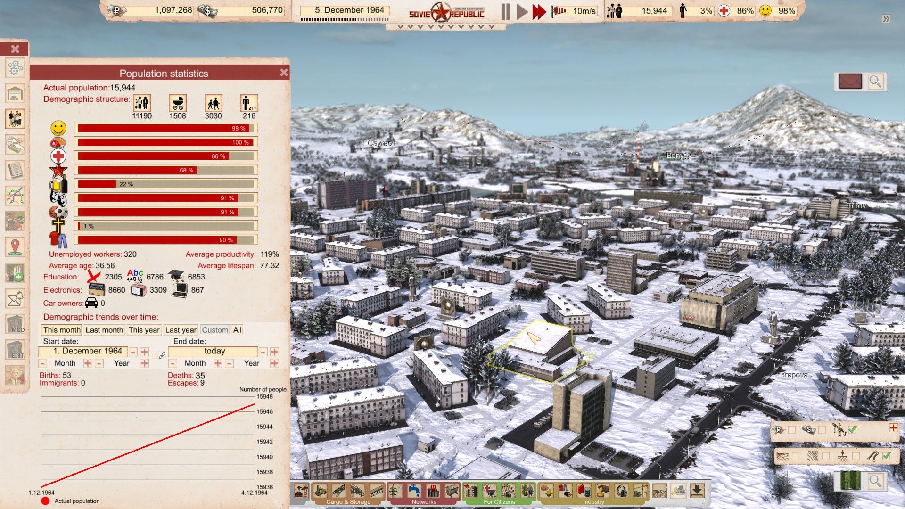The image size is (905, 509).
Task: Select the population statistics people icon in sidebar
Action: [15, 119]
